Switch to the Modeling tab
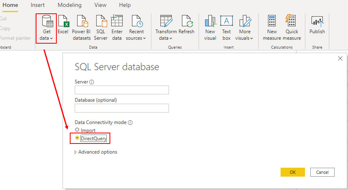348x190 pixels. point(69,5)
